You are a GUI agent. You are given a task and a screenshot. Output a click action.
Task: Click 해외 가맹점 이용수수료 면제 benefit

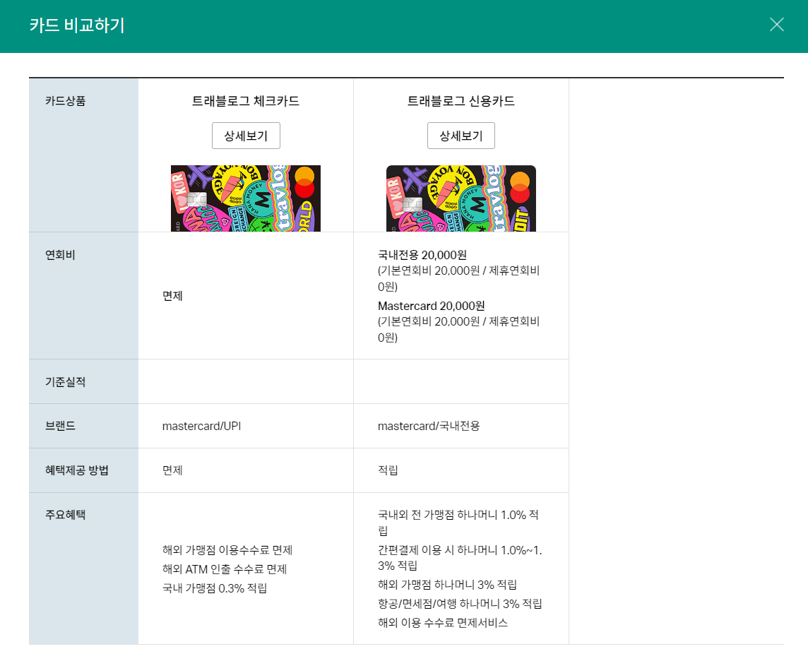coord(227,550)
